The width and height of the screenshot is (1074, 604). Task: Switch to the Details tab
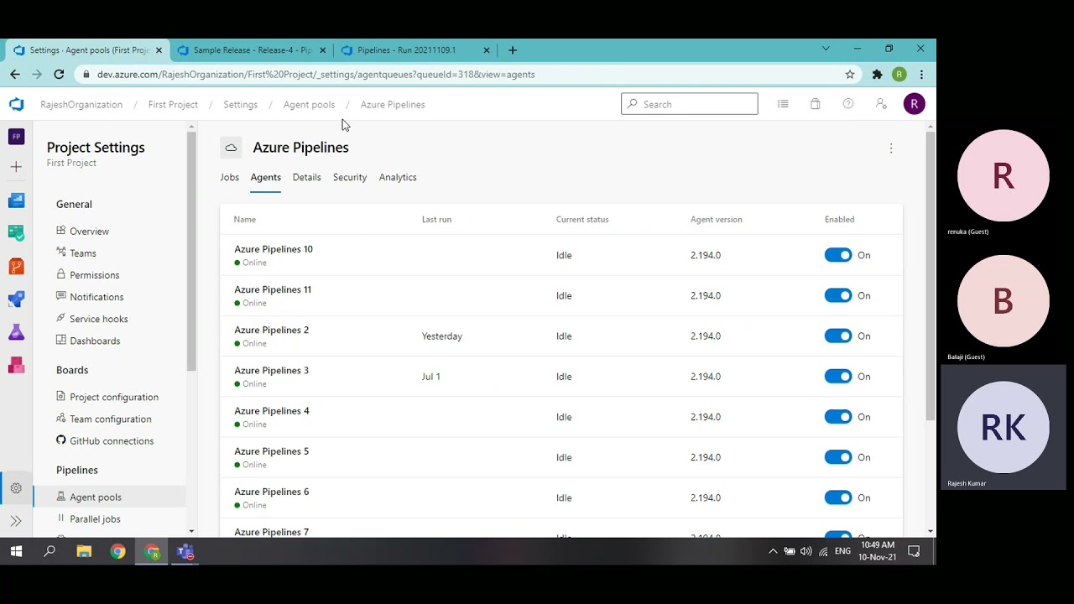(306, 177)
